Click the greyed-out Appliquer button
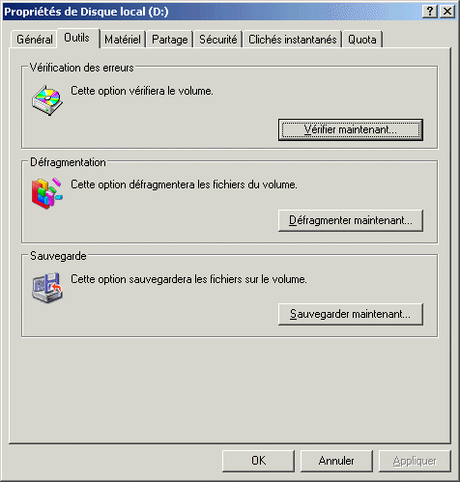The image size is (460, 482). coord(415,461)
